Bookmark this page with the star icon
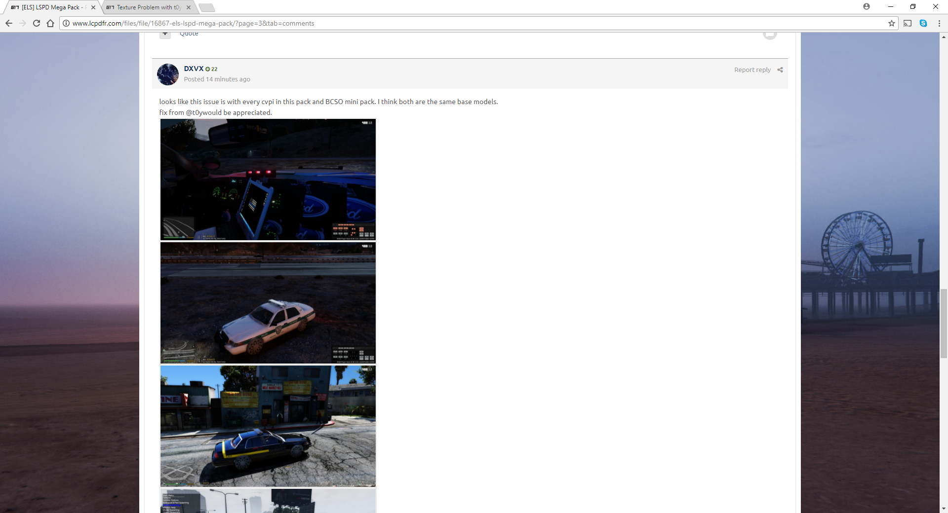Viewport: 948px width, 513px height. point(892,23)
